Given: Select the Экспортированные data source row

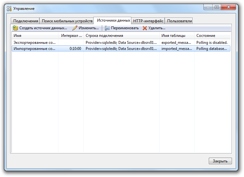Looking at the screenshot, I should click(x=34, y=42).
